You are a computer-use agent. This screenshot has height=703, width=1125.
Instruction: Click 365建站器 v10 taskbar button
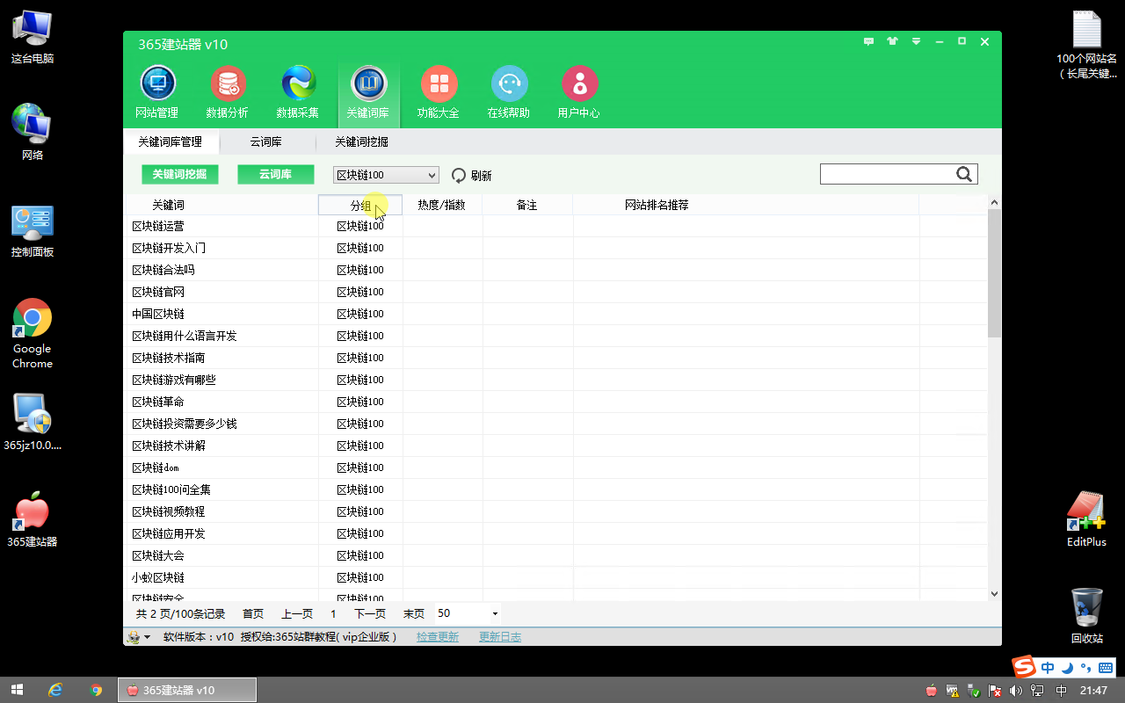187,691
